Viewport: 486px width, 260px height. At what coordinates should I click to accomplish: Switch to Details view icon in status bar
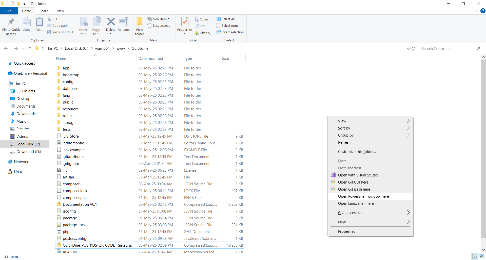[x=475, y=256]
